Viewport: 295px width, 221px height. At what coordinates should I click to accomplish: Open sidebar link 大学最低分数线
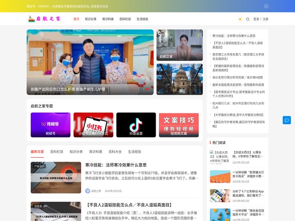[x=238, y=115]
